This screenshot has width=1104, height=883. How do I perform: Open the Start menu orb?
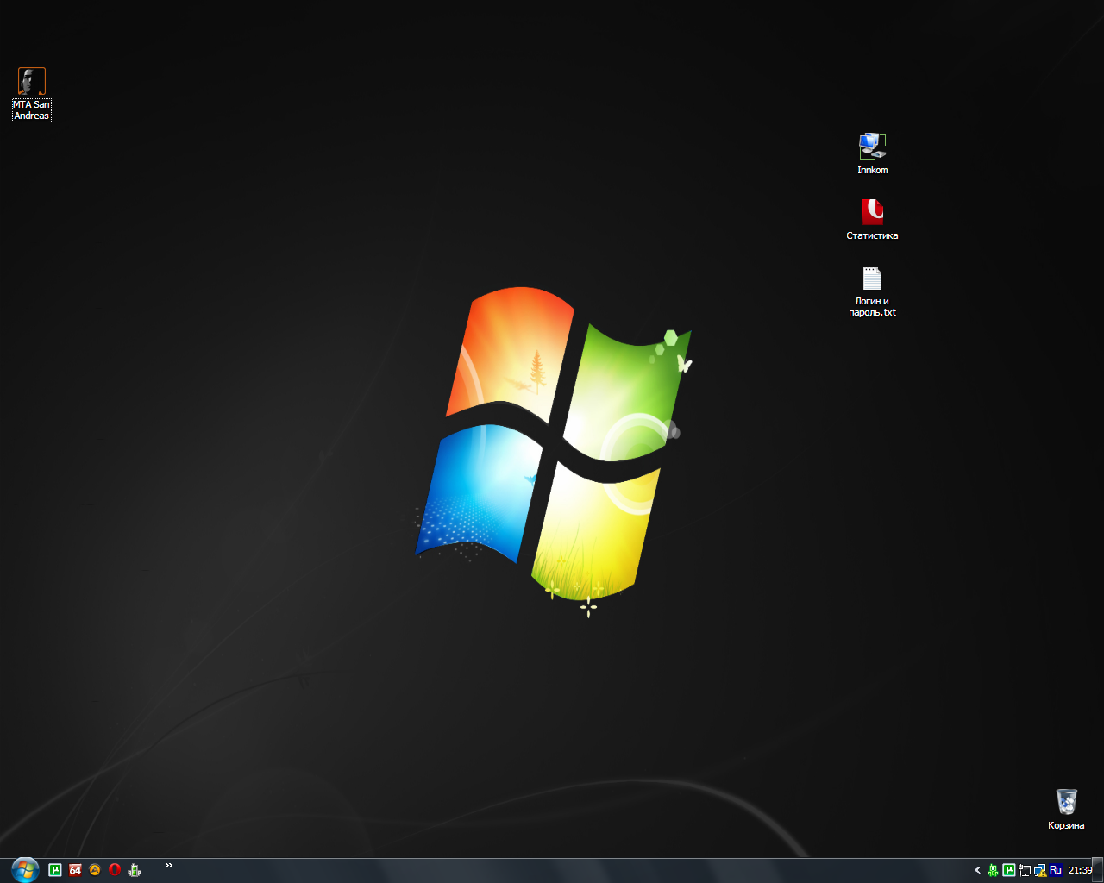25,869
